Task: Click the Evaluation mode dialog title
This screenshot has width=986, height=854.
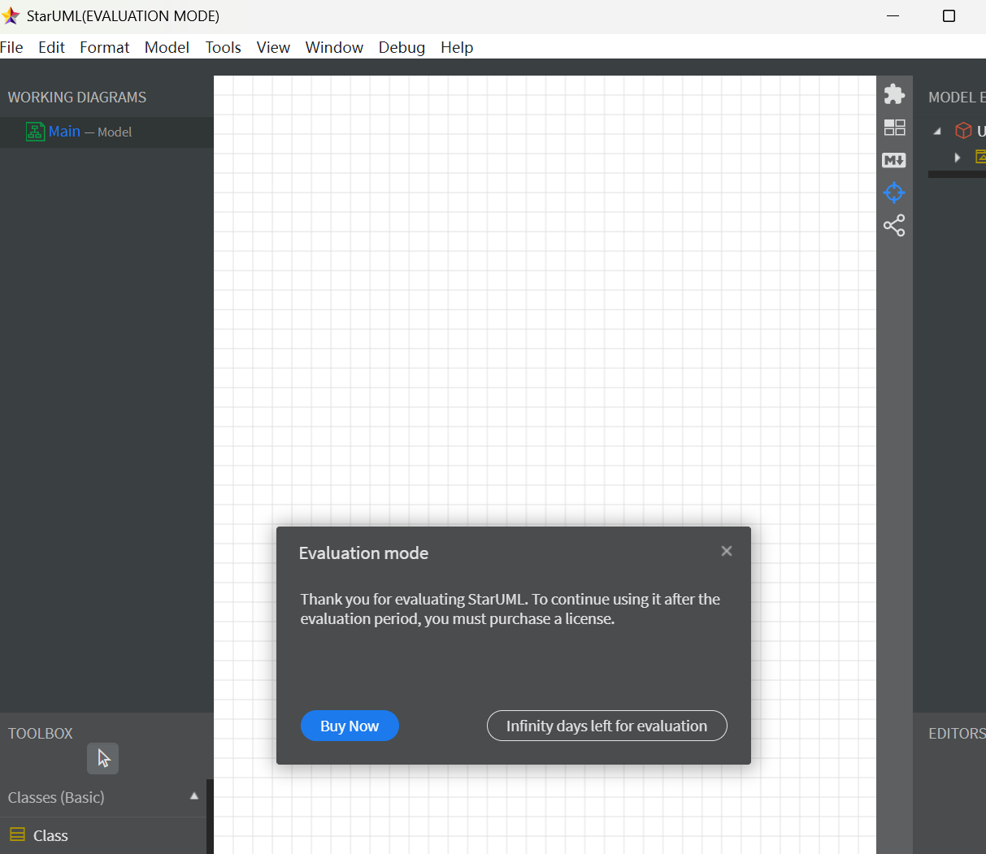Action: (363, 553)
